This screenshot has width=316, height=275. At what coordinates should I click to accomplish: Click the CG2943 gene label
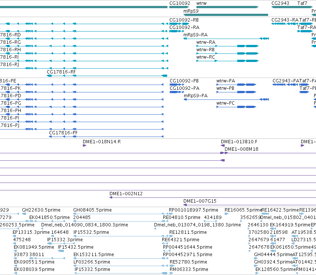(x=280, y=3)
